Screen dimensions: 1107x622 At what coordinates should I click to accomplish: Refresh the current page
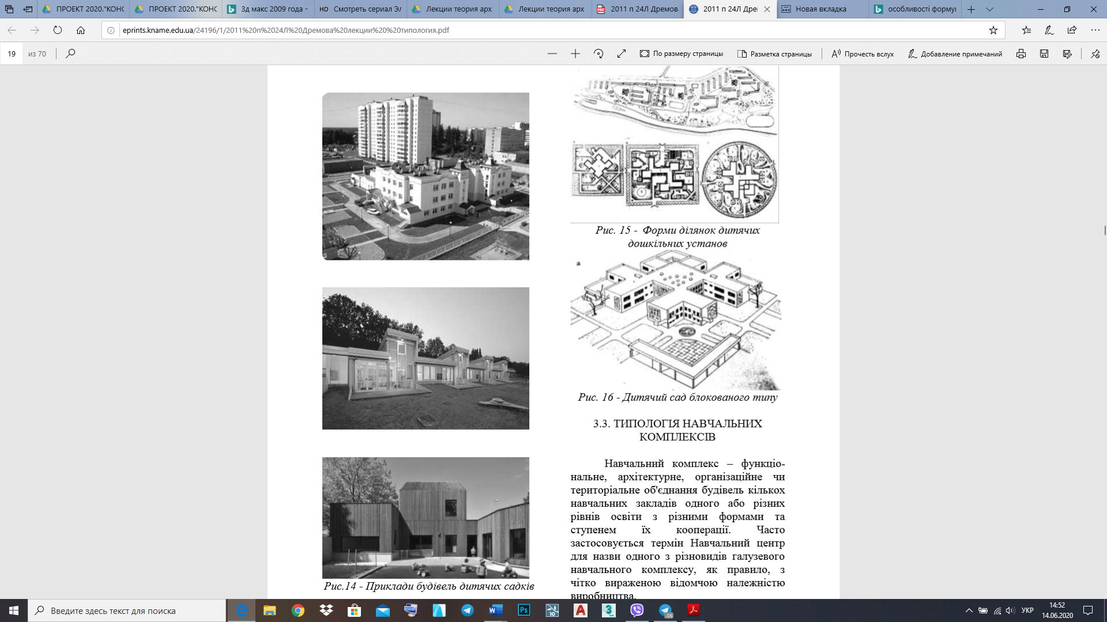(58, 30)
